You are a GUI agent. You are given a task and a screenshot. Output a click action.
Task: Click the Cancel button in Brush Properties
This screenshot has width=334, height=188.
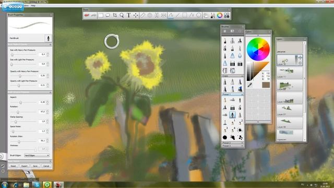pyautogui.click(x=46, y=166)
